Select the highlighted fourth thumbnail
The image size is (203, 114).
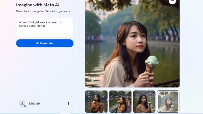tap(168, 101)
